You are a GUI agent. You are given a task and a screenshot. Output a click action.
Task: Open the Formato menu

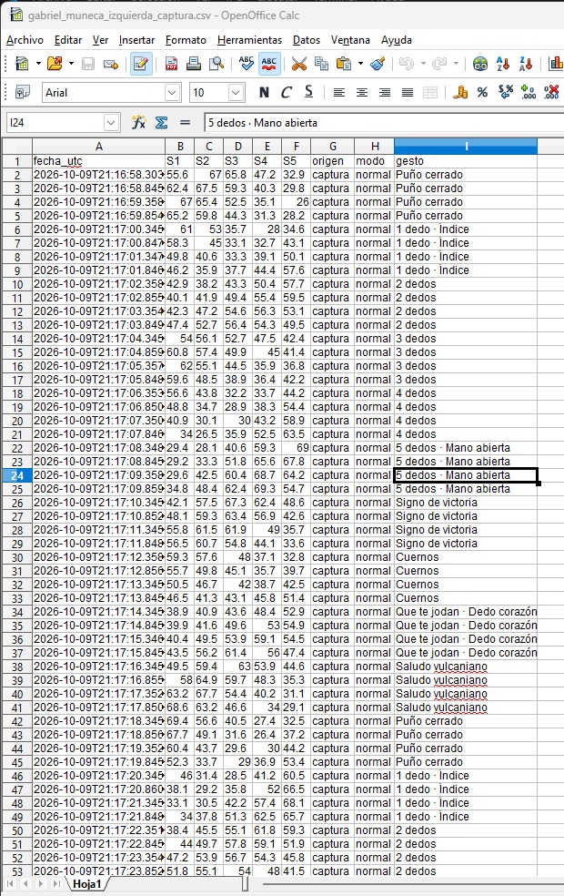[x=186, y=40]
